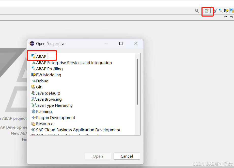Select SAP Cloud Business Application Development
Viewport: 234px width, 168px height.
78,130
